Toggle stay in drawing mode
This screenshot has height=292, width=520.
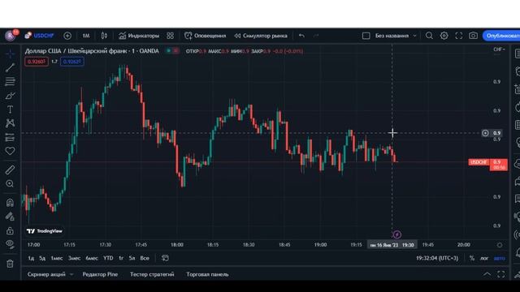coord(10,217)
